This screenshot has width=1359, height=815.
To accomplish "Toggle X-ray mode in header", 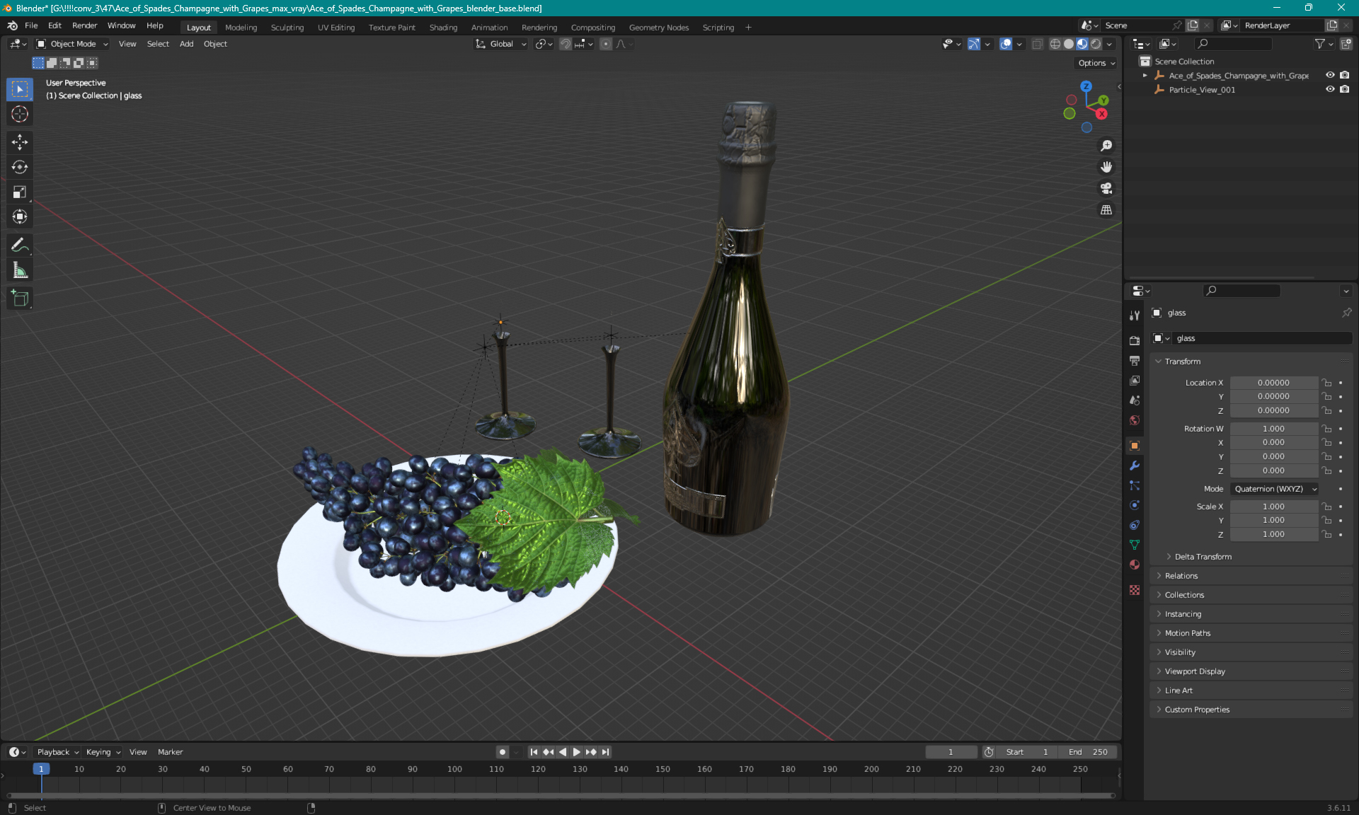I will (1038, 44).
